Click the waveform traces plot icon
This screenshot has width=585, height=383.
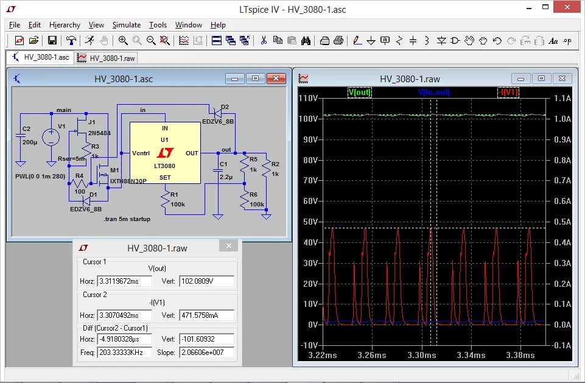[184, 40]
